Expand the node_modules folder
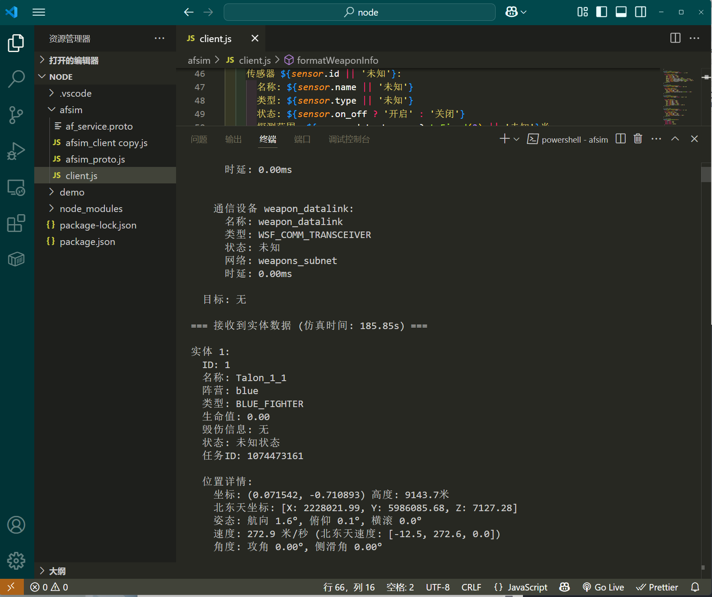 pos(105,209)
